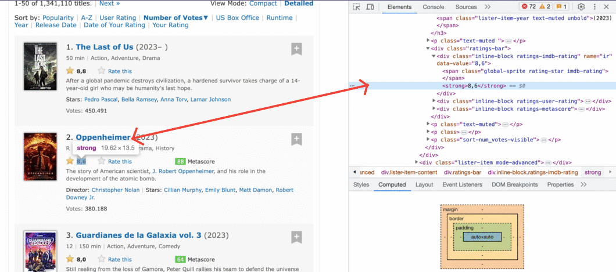This screenshot has width=616, height=272.
Task: Expand the ratings-metascore div node
Action: 434,108
